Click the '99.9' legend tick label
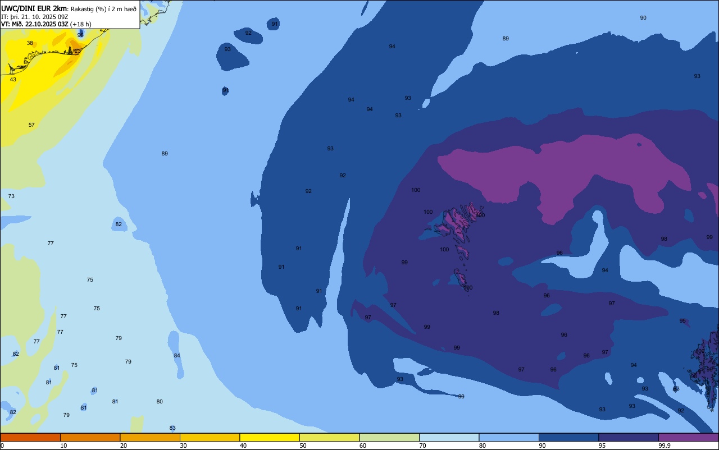Viewport: 719px width, 450px height. (x=665, y=446)
